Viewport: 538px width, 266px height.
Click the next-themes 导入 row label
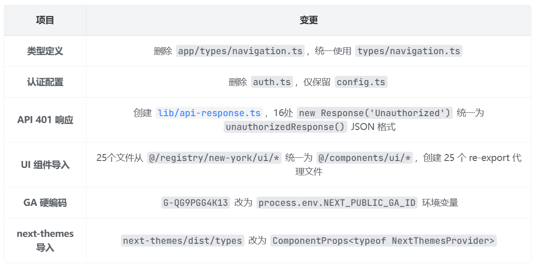coord(45,241)
